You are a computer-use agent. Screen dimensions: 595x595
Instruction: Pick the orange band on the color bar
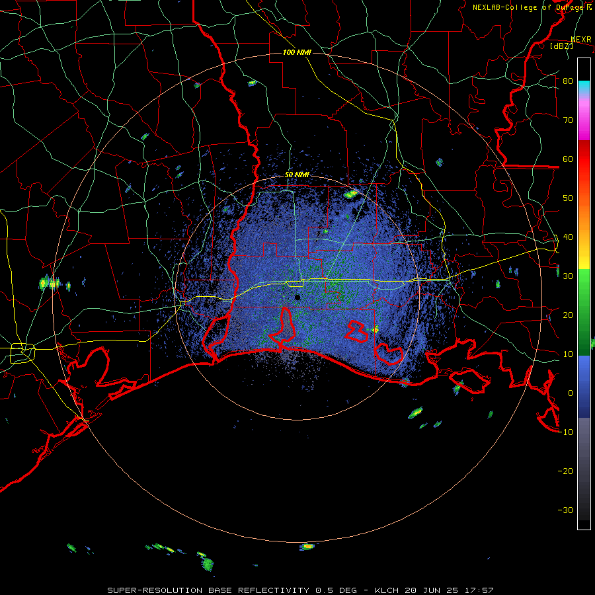tap(584, 216)
